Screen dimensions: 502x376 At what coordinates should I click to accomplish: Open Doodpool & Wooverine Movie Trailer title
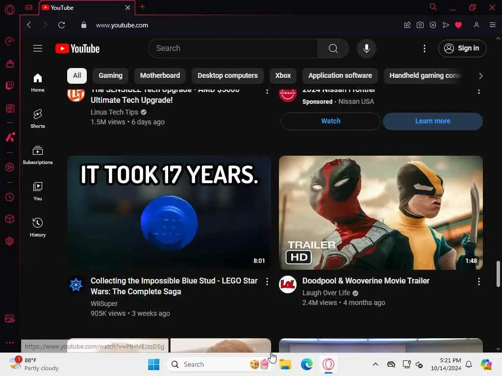(x=366, y=281)
